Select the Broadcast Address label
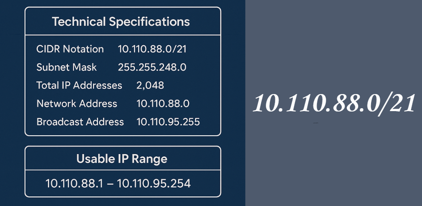Screen dimensions: 422x206 [80, 122]
